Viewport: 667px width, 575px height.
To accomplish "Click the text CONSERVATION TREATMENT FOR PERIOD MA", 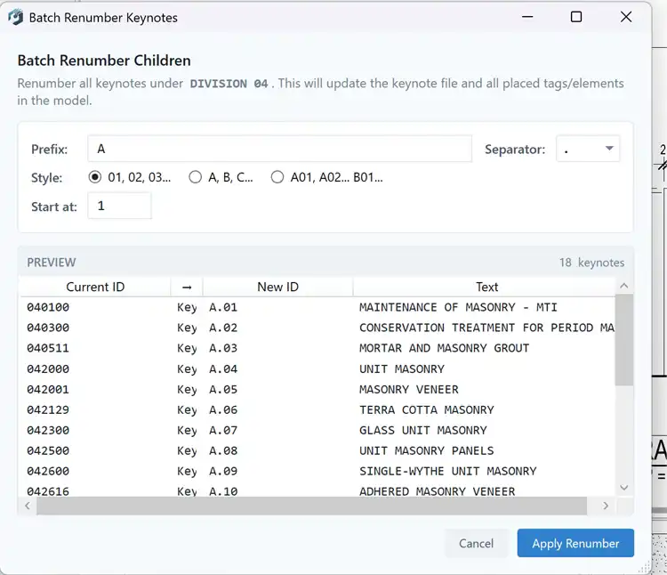I will (x=486, y=328).
